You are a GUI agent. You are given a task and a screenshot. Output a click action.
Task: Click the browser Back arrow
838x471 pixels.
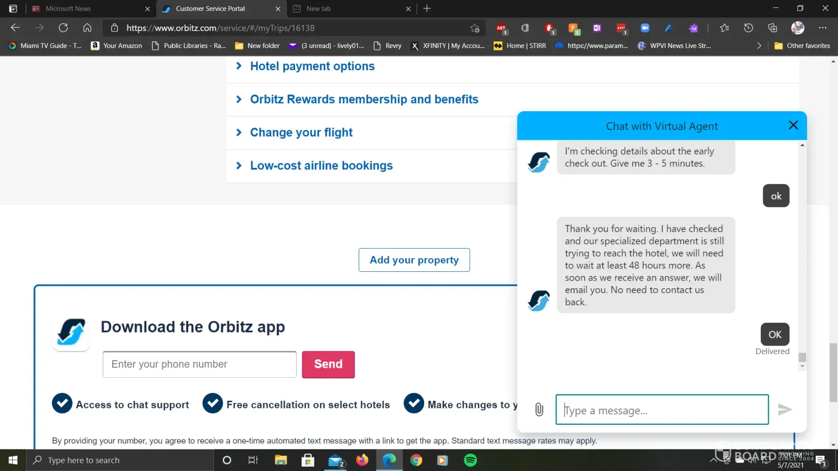(15, 28)
